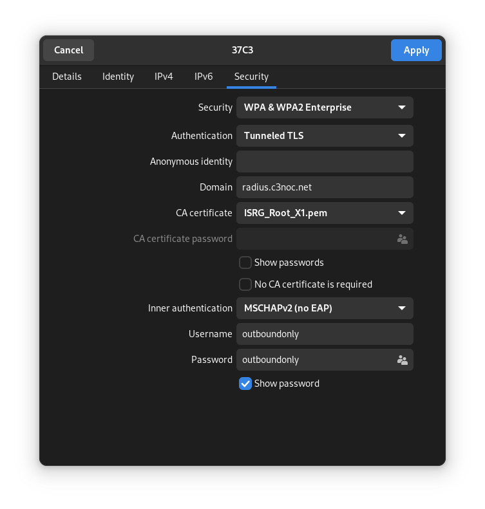
Task: Switch to the IPv6 tab
Action: [204, 77]
